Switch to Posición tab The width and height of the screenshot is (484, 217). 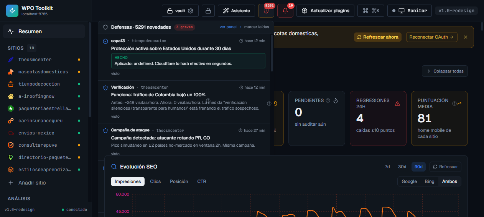[x=179, y=181]
